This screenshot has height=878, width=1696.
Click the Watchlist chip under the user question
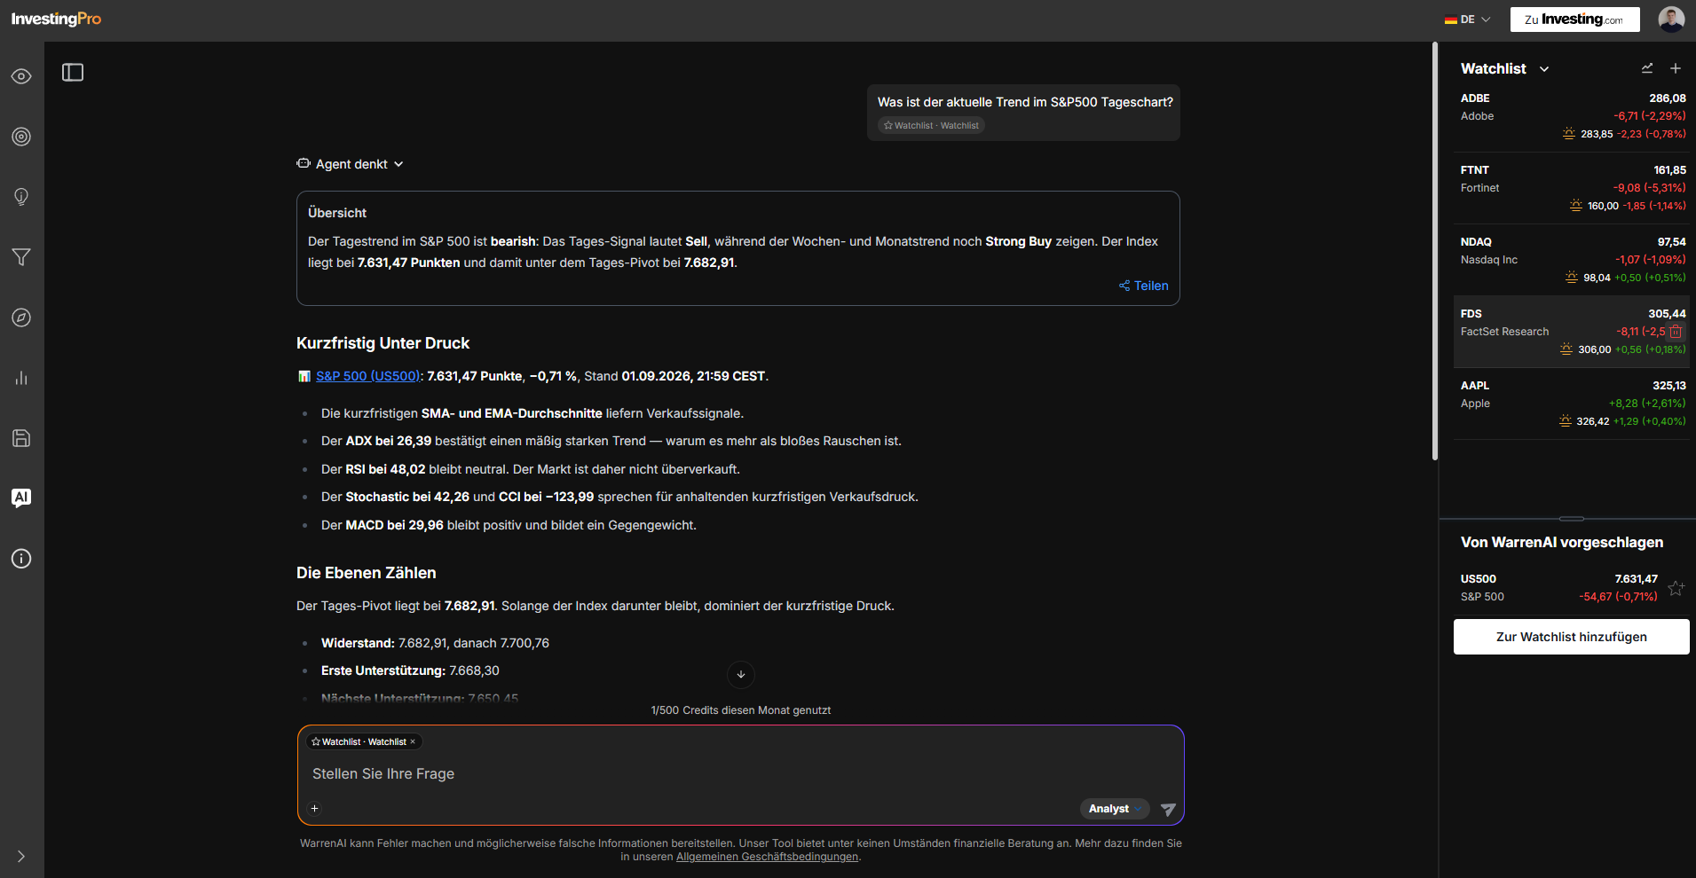coord(932,126)
